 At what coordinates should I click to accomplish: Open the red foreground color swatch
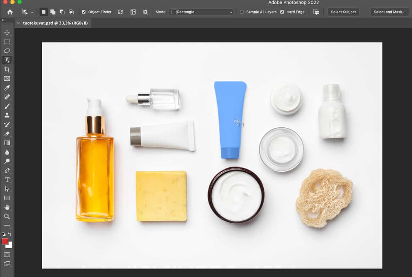tap(5, 241)
